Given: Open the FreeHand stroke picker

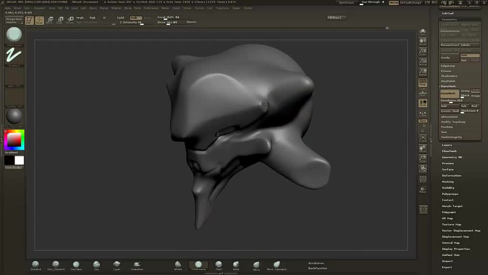Looking at the screenshot, I should coord(14,55).
